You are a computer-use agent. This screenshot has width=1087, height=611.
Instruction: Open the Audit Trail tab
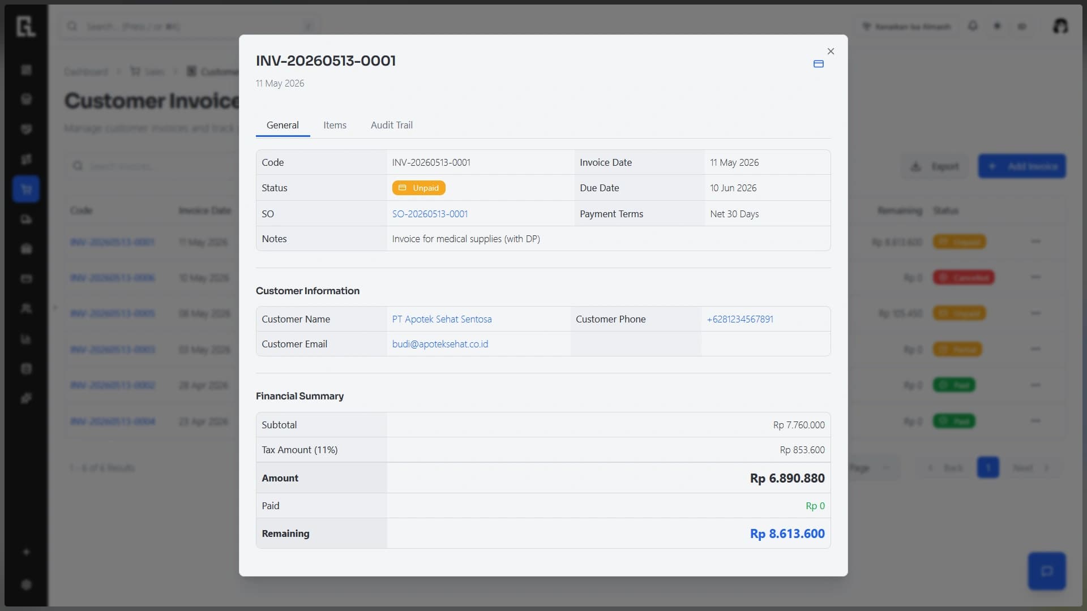click(x=391, y=125)
